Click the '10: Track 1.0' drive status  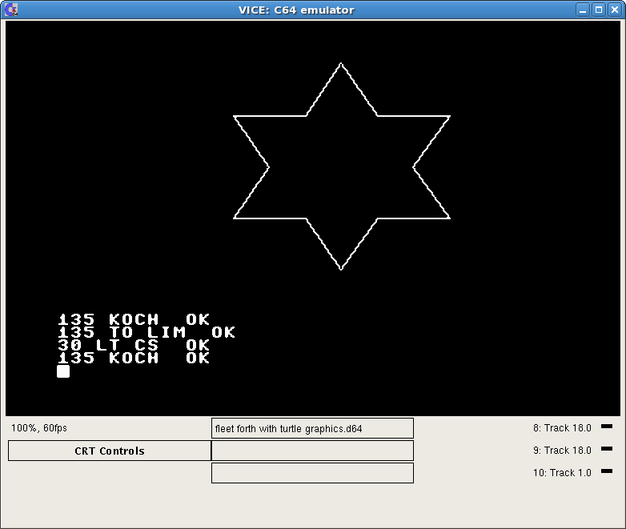pos(562,473)
